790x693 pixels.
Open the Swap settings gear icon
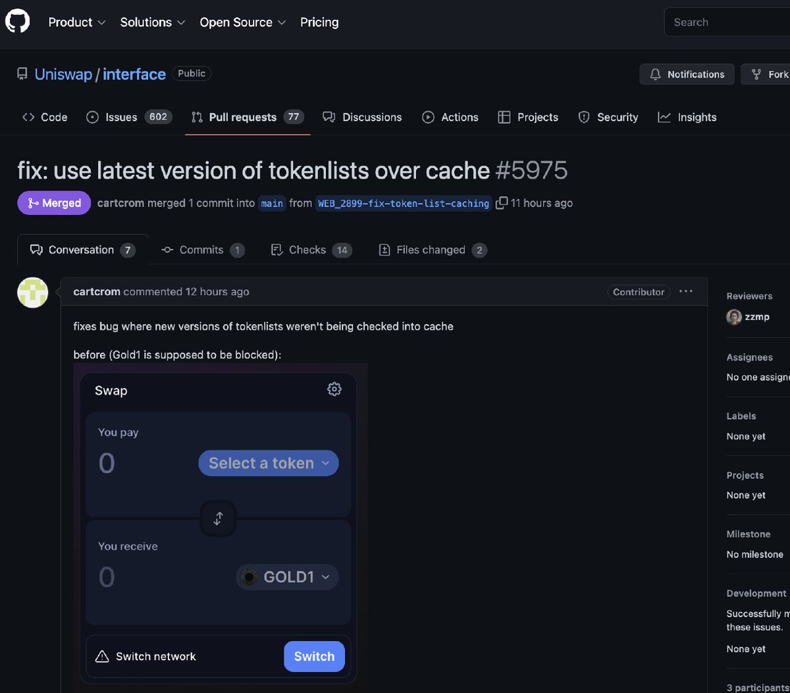coord(334,389)
